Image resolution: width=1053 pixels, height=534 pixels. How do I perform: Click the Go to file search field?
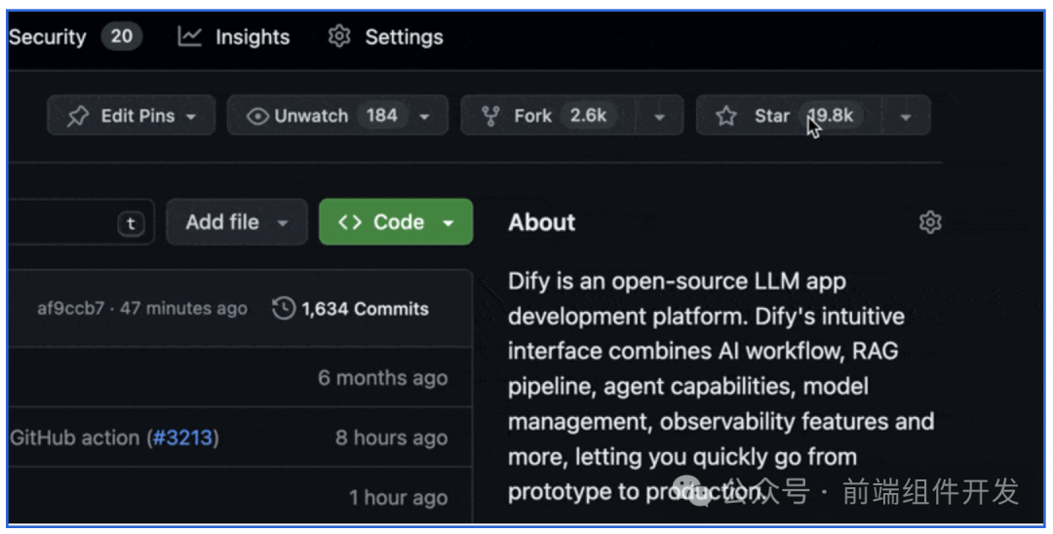click(81, 222)
